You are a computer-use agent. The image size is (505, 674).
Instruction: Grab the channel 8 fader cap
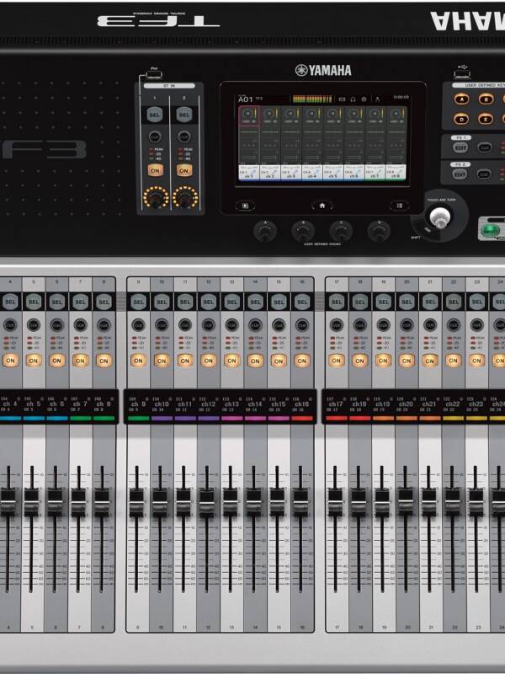[102, 502]
